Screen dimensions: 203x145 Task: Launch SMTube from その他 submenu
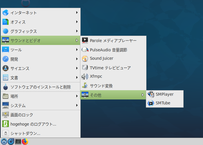(x=165, y=103)
